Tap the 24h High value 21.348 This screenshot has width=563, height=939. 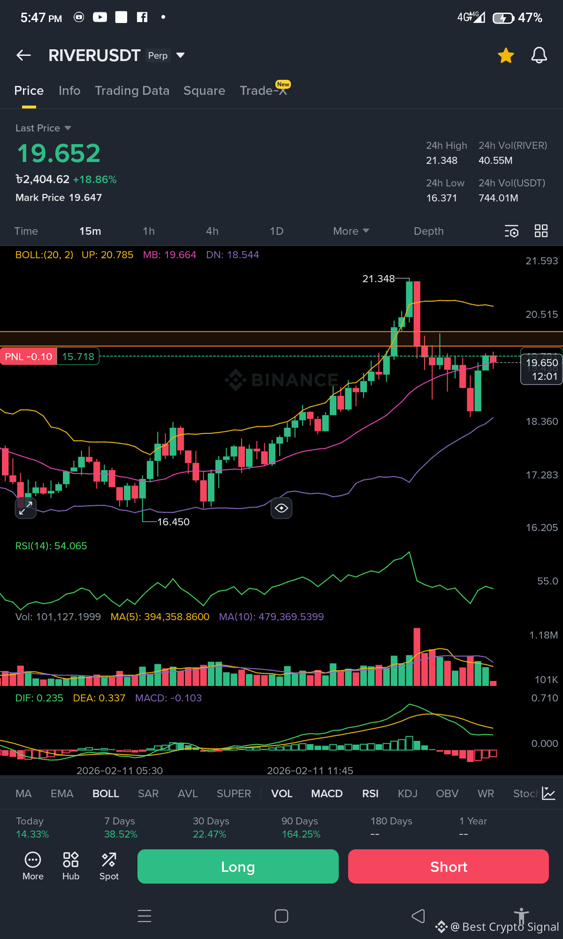point(441,161)
